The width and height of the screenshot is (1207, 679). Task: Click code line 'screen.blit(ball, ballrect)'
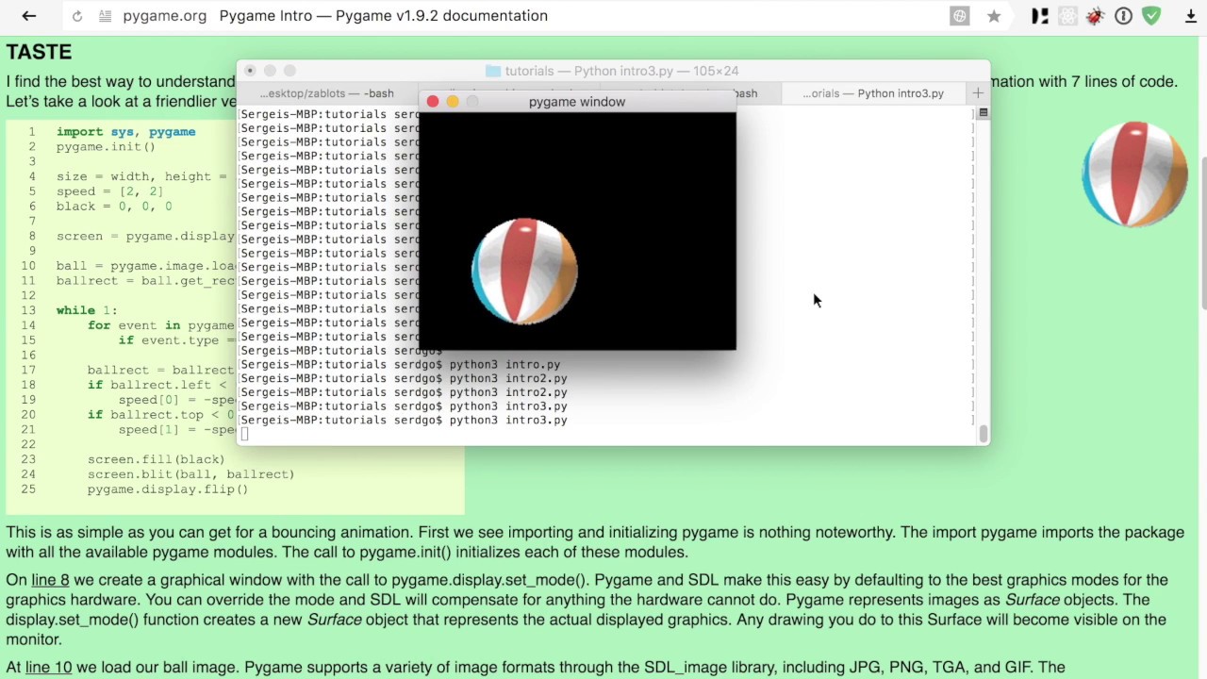tap(191, 474)
